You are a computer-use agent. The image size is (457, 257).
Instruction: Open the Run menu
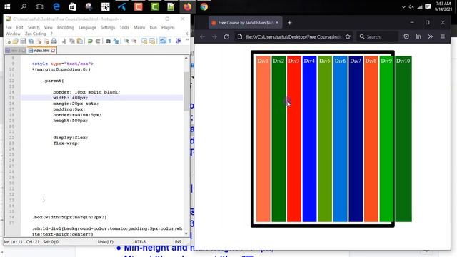click(x=154, y=27)
